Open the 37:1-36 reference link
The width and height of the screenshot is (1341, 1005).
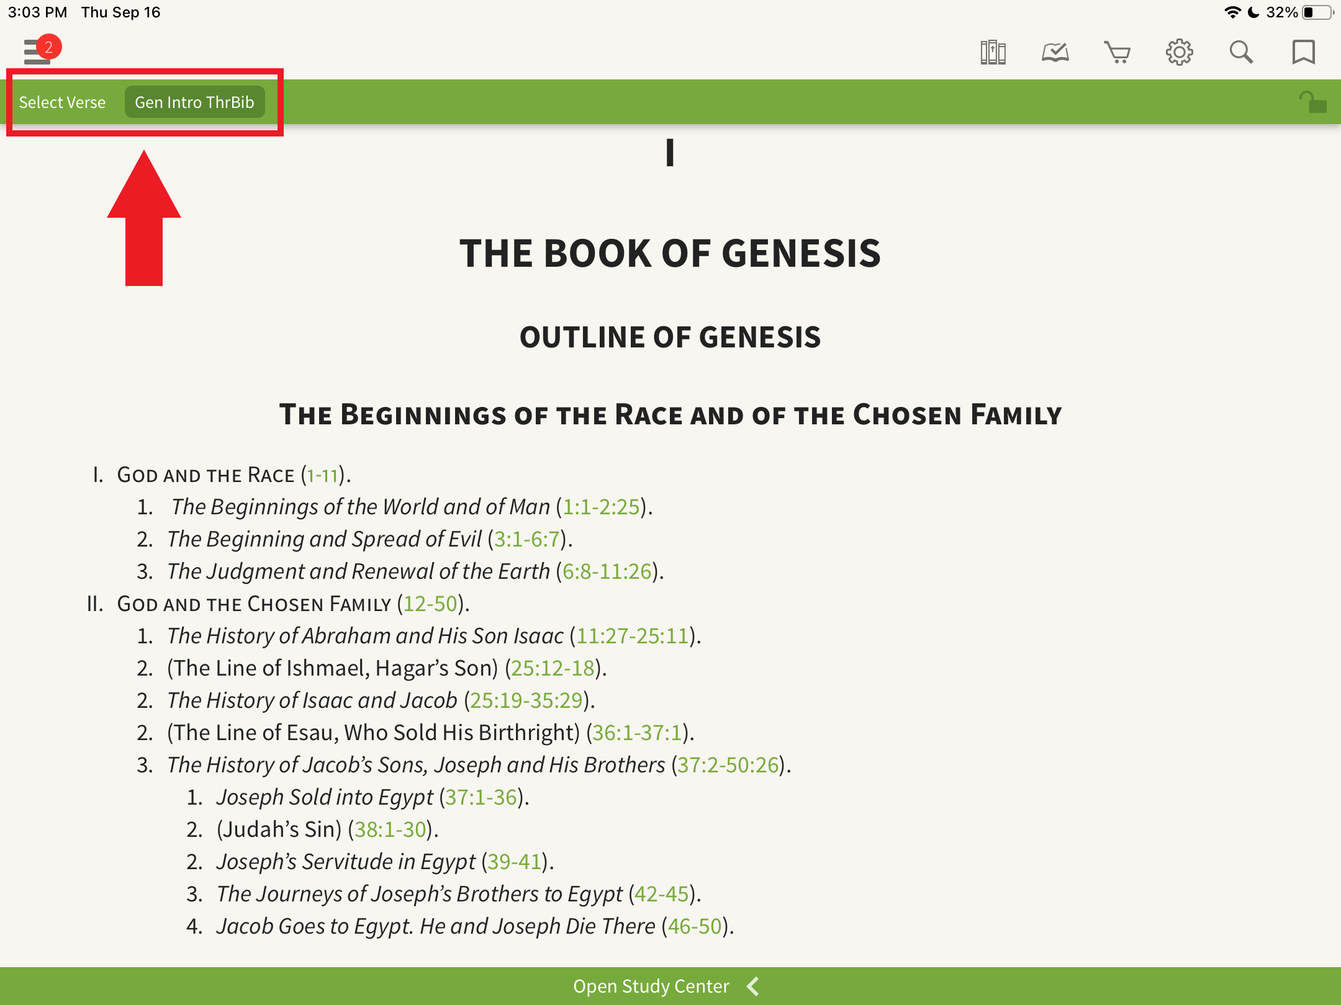[481, 797]
